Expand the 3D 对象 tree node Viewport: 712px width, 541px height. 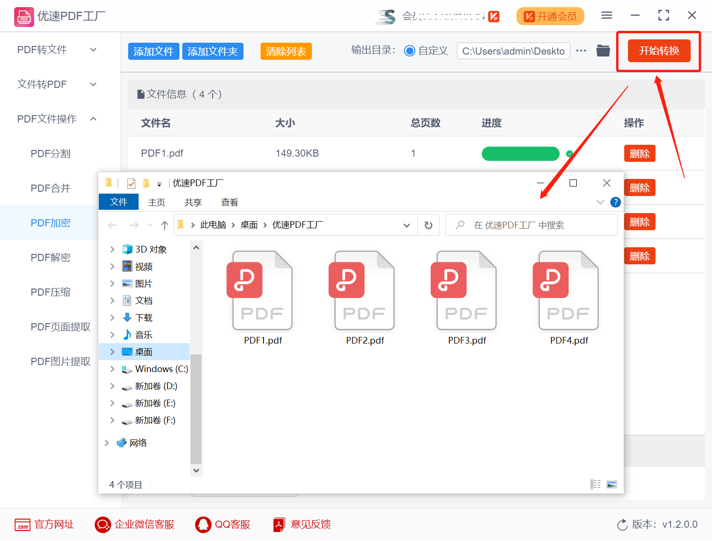pos(112,249)
